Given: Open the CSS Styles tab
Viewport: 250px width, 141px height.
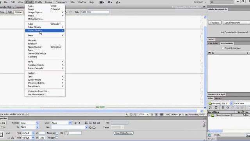Looking at the screenshot, I should [213, 43].
